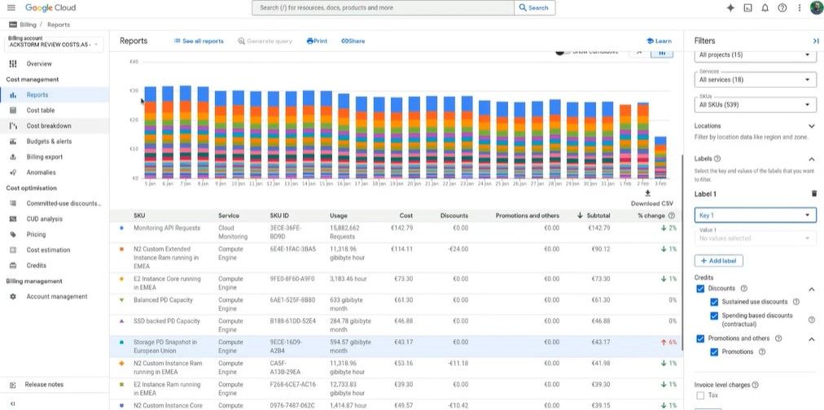Click the 7 Jan chart bar
The width and height of the screenshot is (824, 410).
(186, 132)
